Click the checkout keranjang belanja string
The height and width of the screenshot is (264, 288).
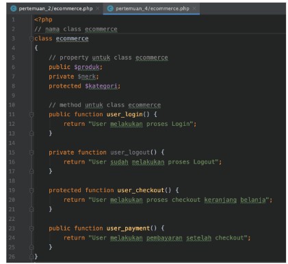coord(179,200)
